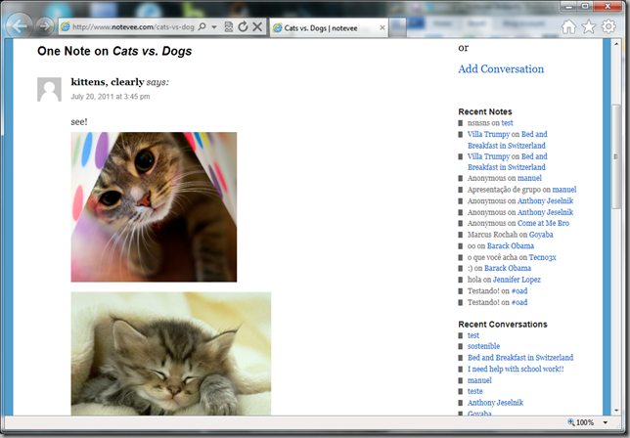Open the Tools gear icon

(x=608, y=27)
